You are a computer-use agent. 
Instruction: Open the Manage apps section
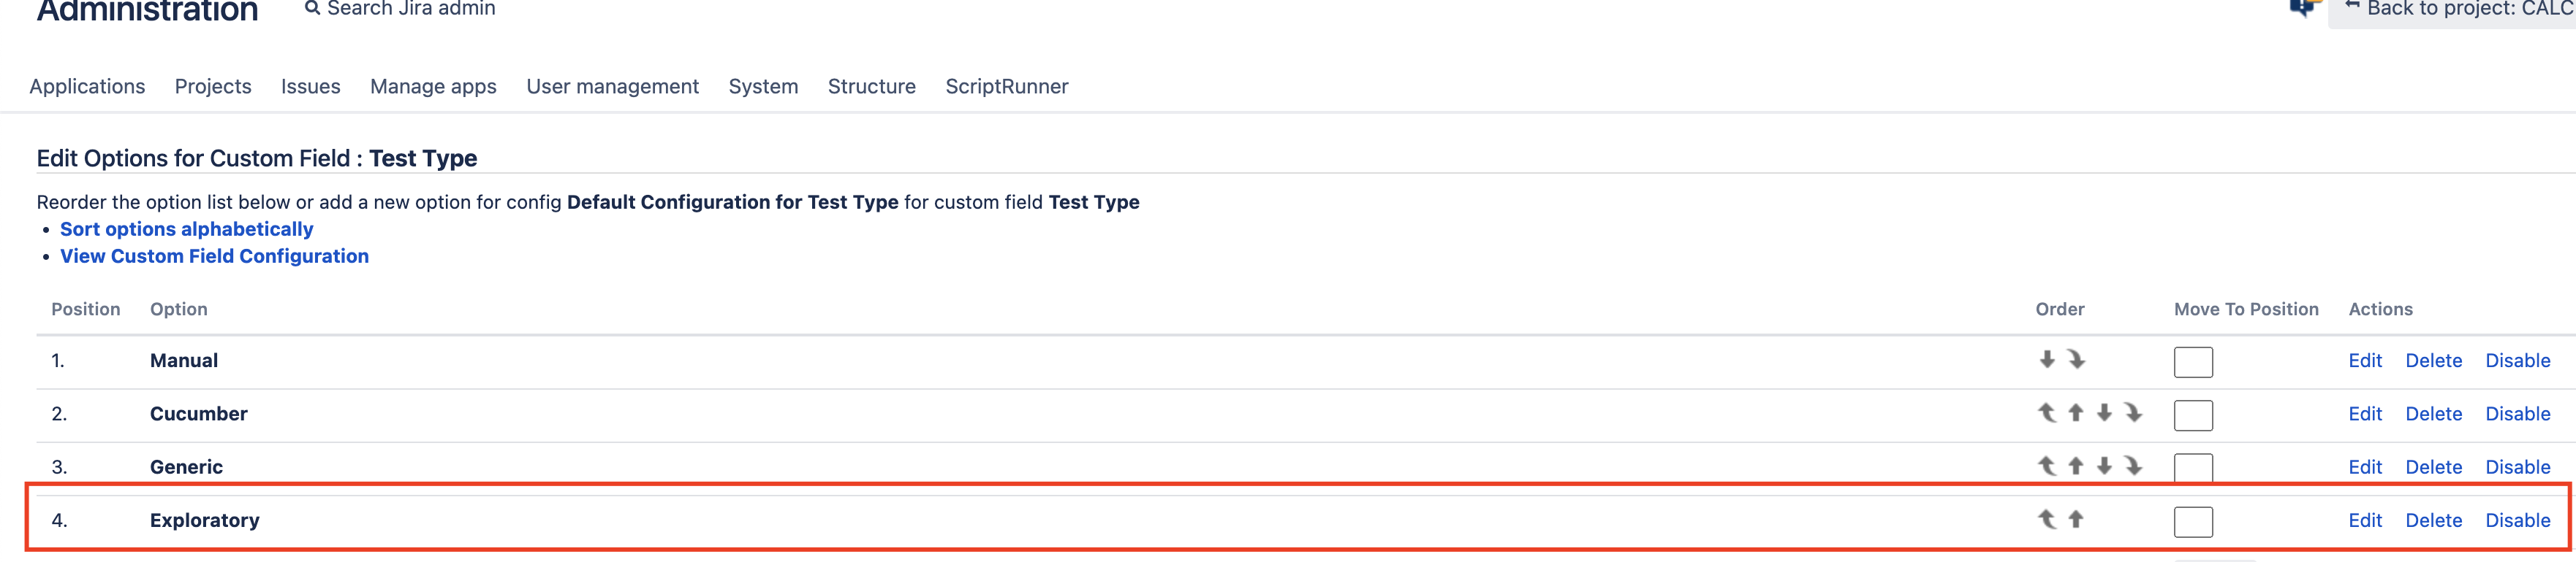pos(433,87)
